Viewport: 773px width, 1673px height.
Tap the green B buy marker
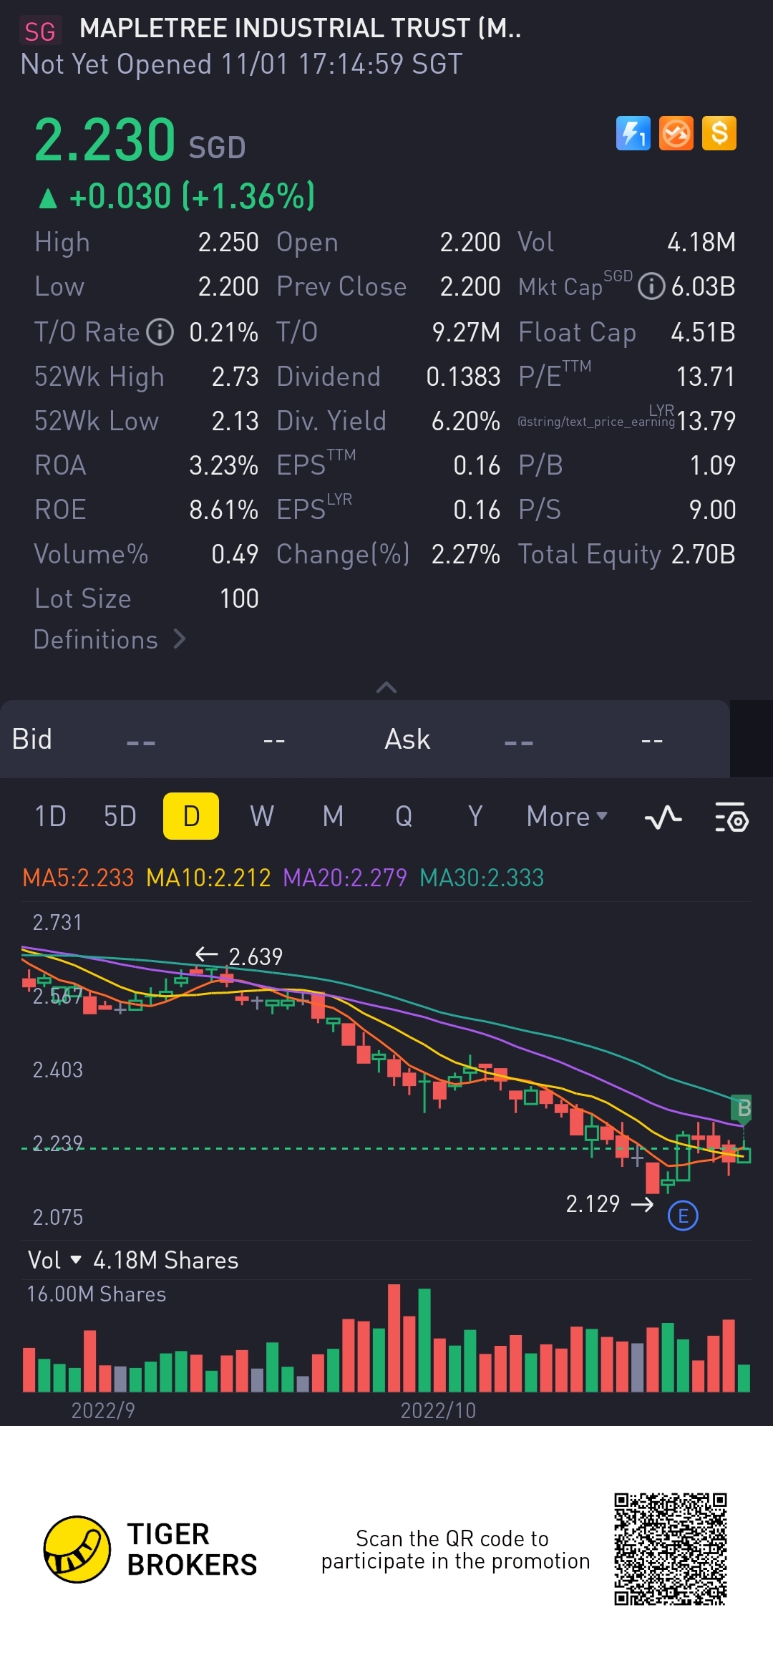pyautogui.click(x=743, y=1109)
